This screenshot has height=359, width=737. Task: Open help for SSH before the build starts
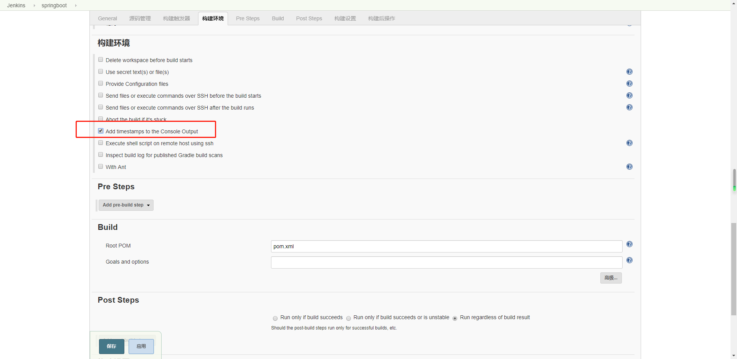click(x=630, y=95)
